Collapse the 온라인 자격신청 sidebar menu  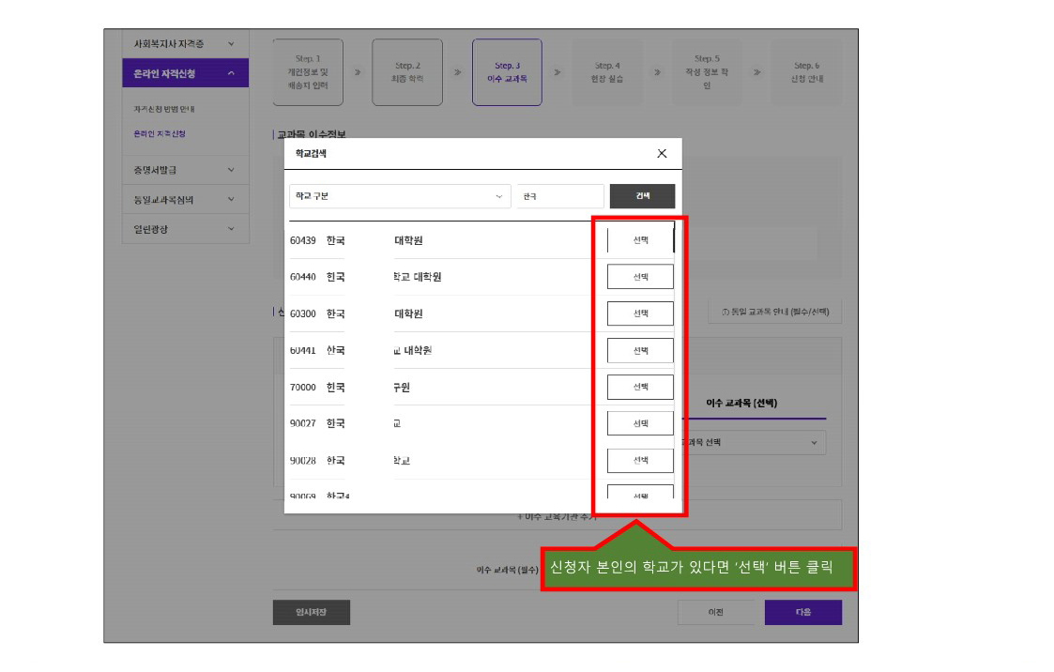[185, 73]
